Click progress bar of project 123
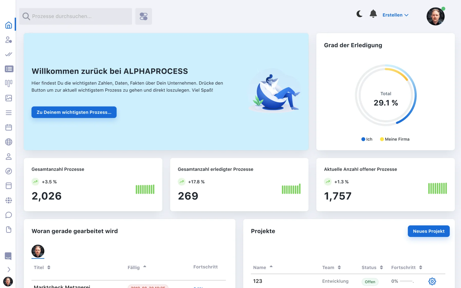Image resolution: width=461 pixels, height=288 pixels. click(406, 281)
